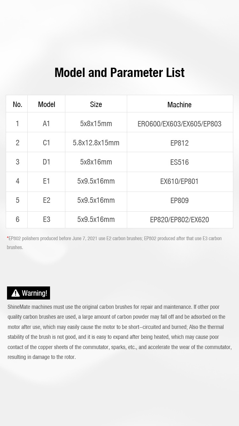This screenshot has width=239, height=426.
Task: Select model E1 cell
Action: 47,181
